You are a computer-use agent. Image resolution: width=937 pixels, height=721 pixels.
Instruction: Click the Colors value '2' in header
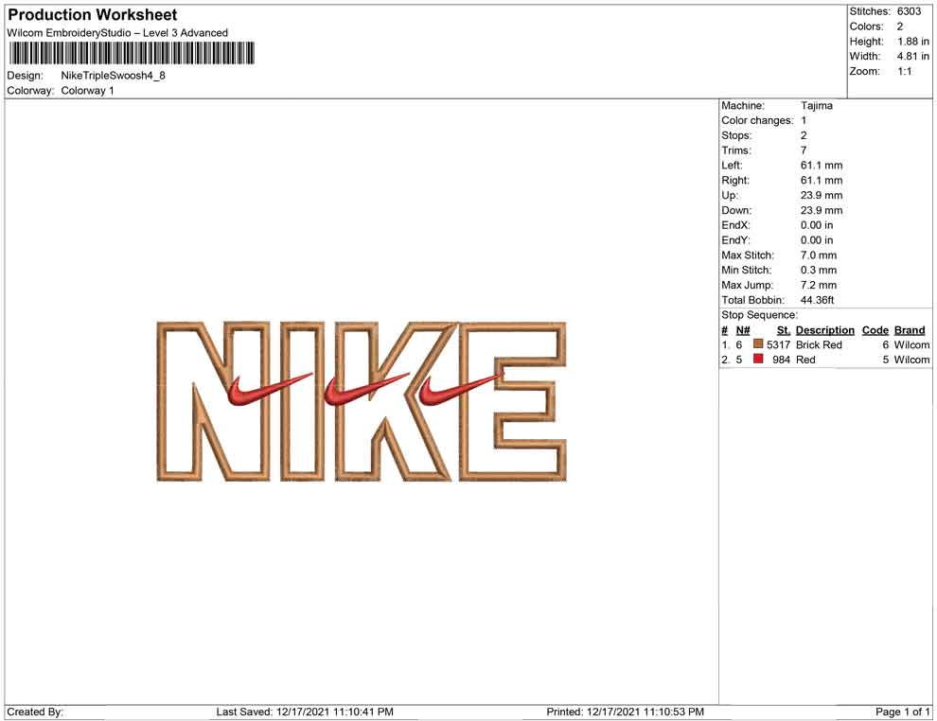pos(900,26)
